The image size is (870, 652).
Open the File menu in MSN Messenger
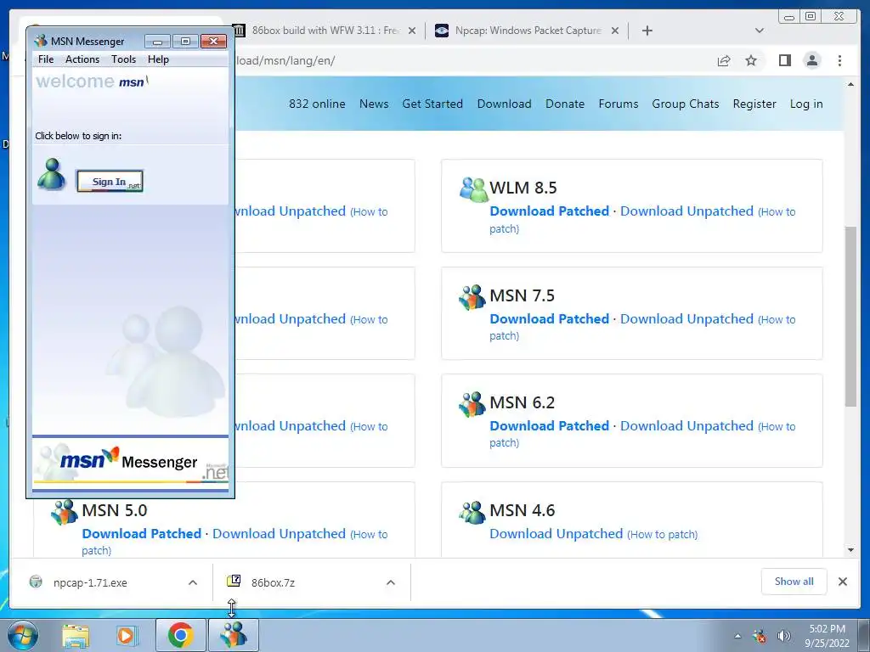[46, 59]
